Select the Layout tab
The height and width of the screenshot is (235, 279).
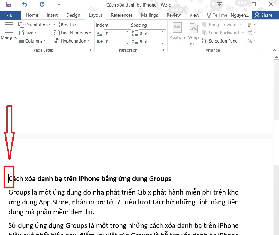pos(96,15)
